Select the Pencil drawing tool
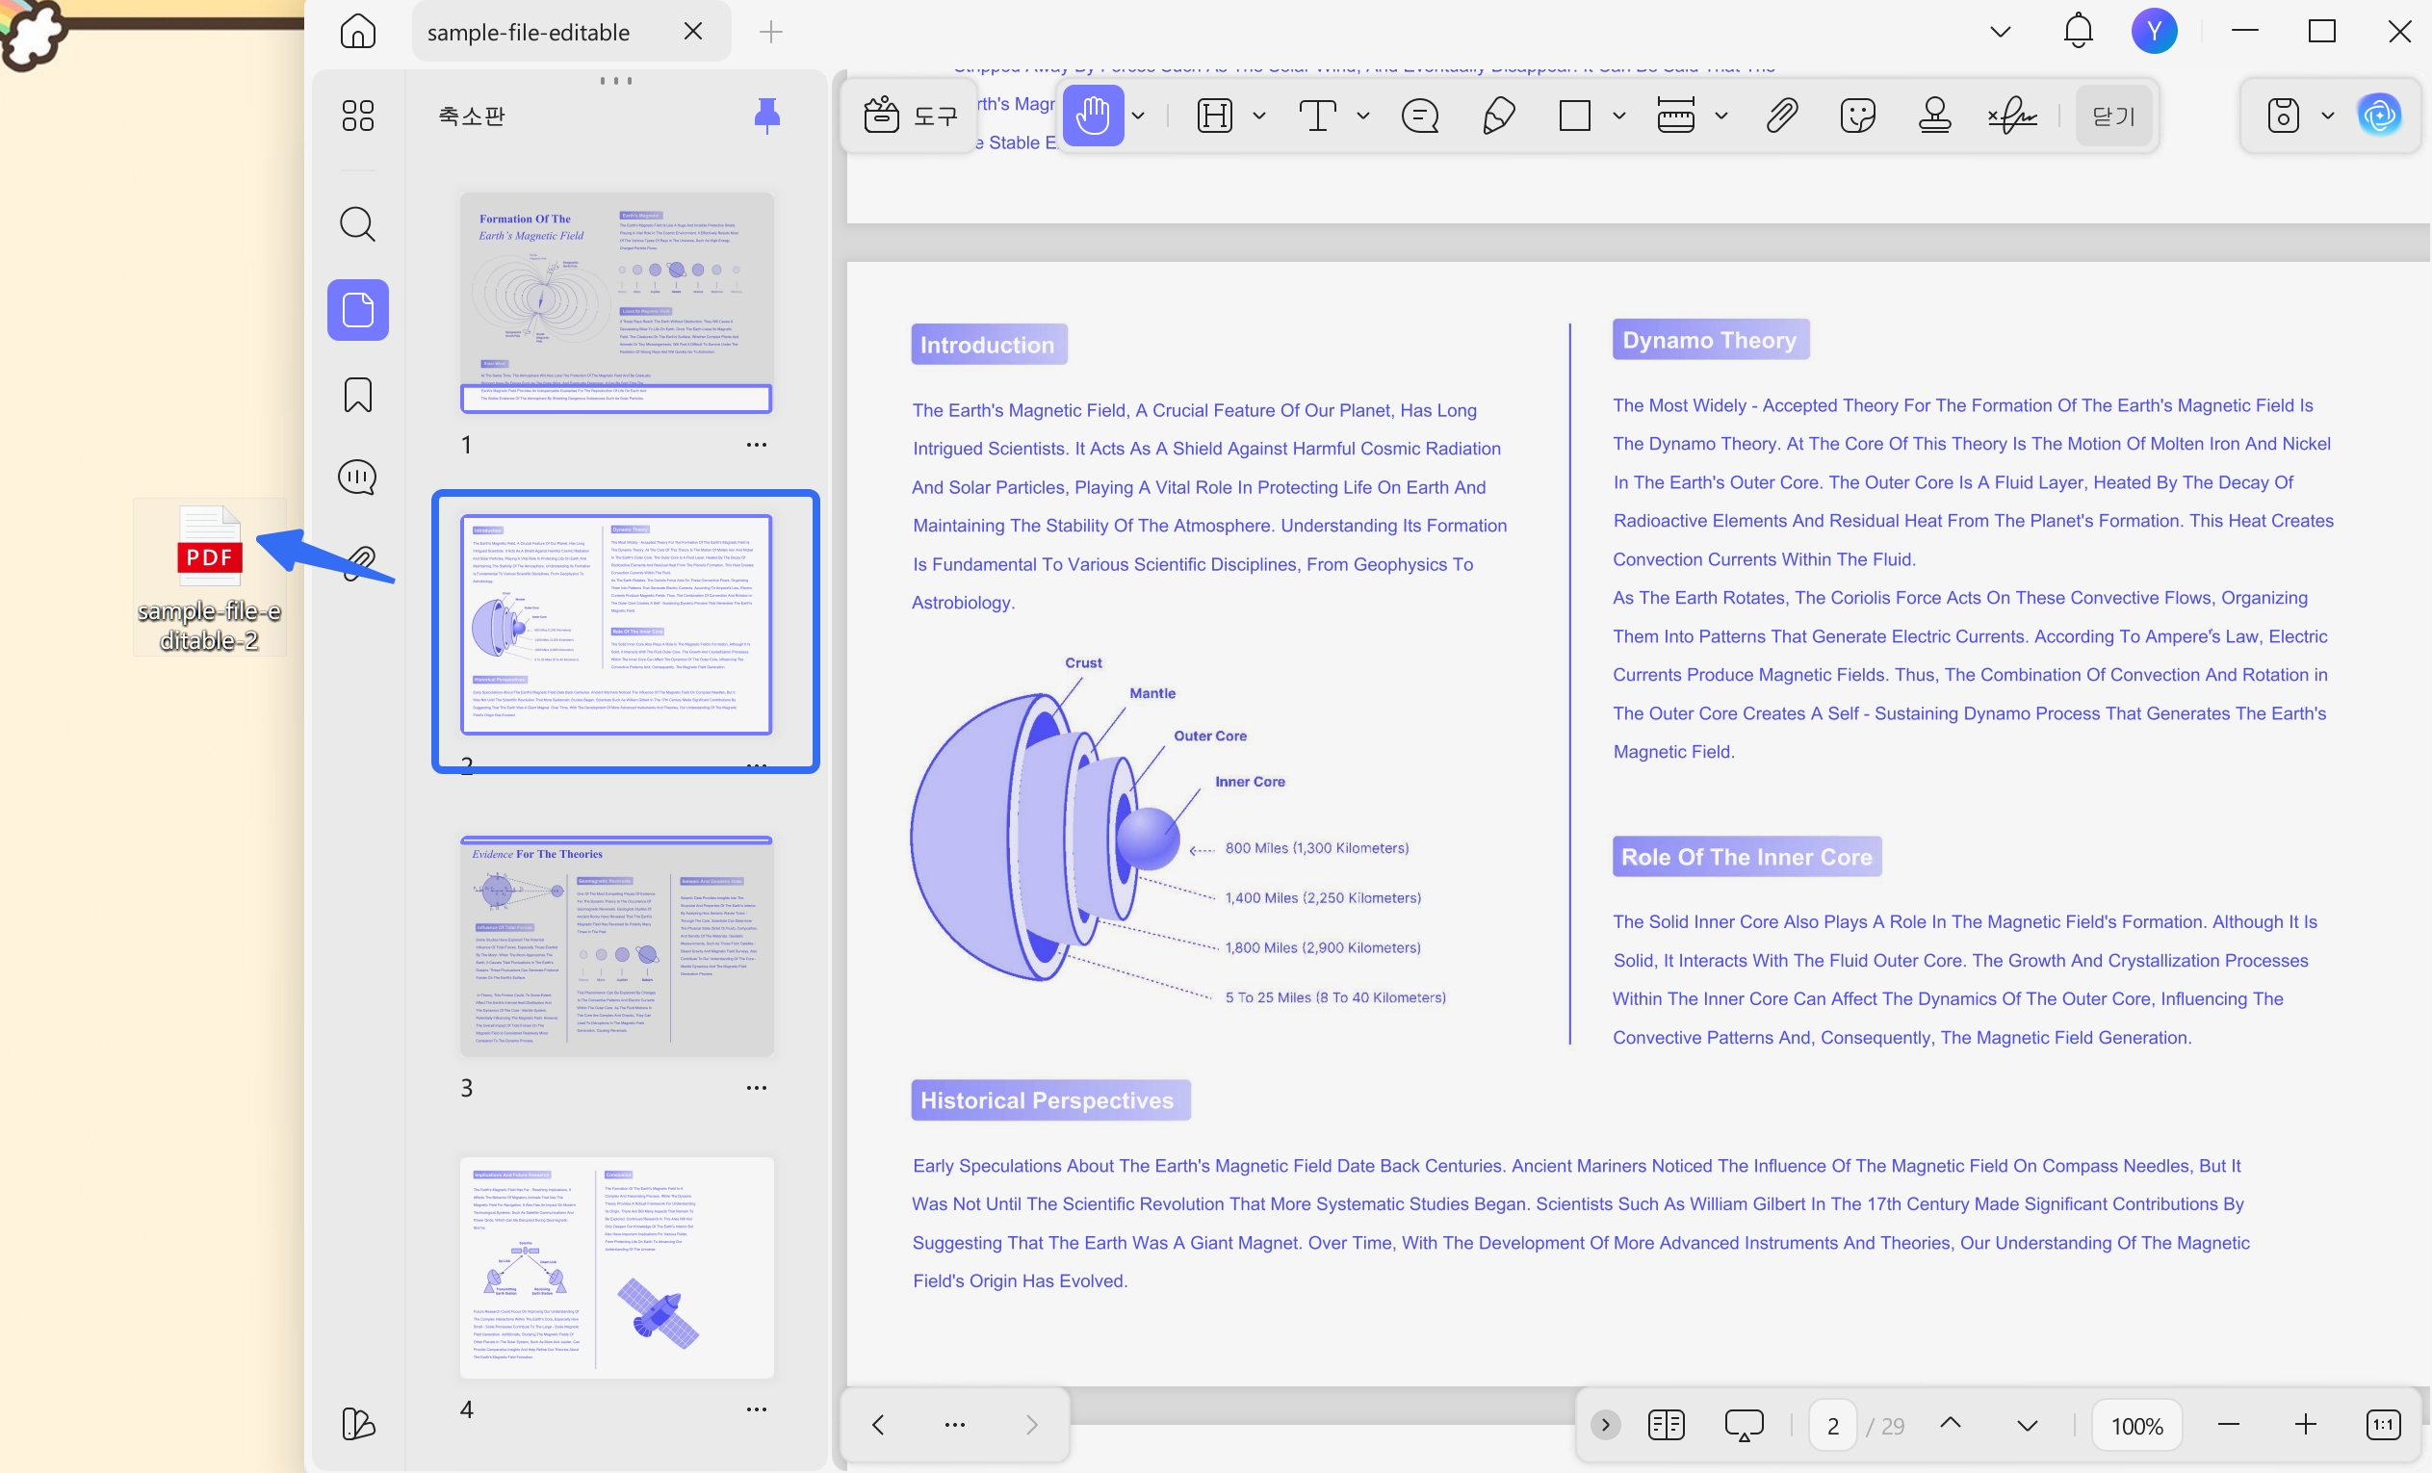Image resolution: width=2432 pixels, height=1473 pixels. click(x=1498, y=116)
